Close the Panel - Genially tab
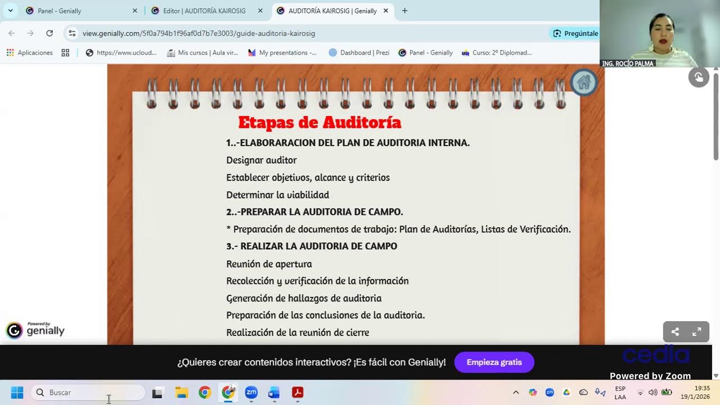The width and height of the screenshot is (720, 405). (134, 11)
